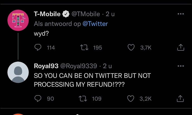Open the @TMobile handle
This screenshot has width=192, height=115.
pos(86,14)
